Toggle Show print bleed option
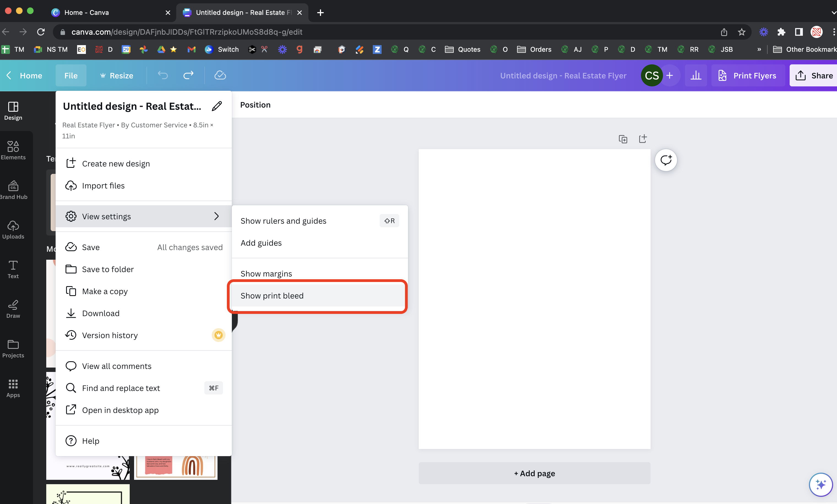The width and height of the screenshot is (837, 504). click(x=320, y=296)
